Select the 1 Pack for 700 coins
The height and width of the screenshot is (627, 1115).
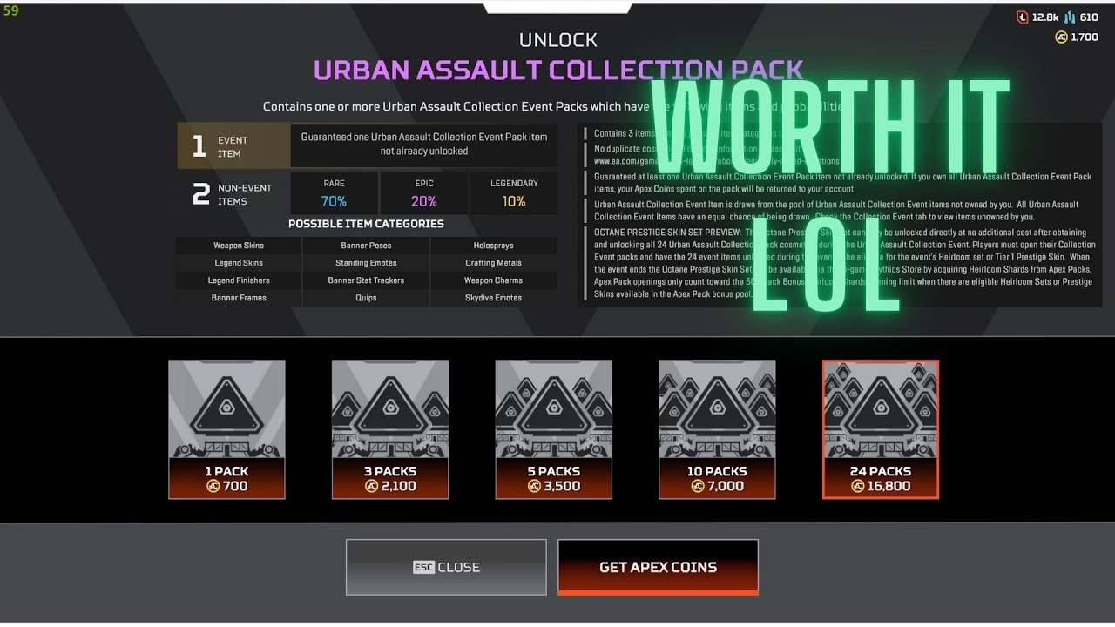coord(226,429)
